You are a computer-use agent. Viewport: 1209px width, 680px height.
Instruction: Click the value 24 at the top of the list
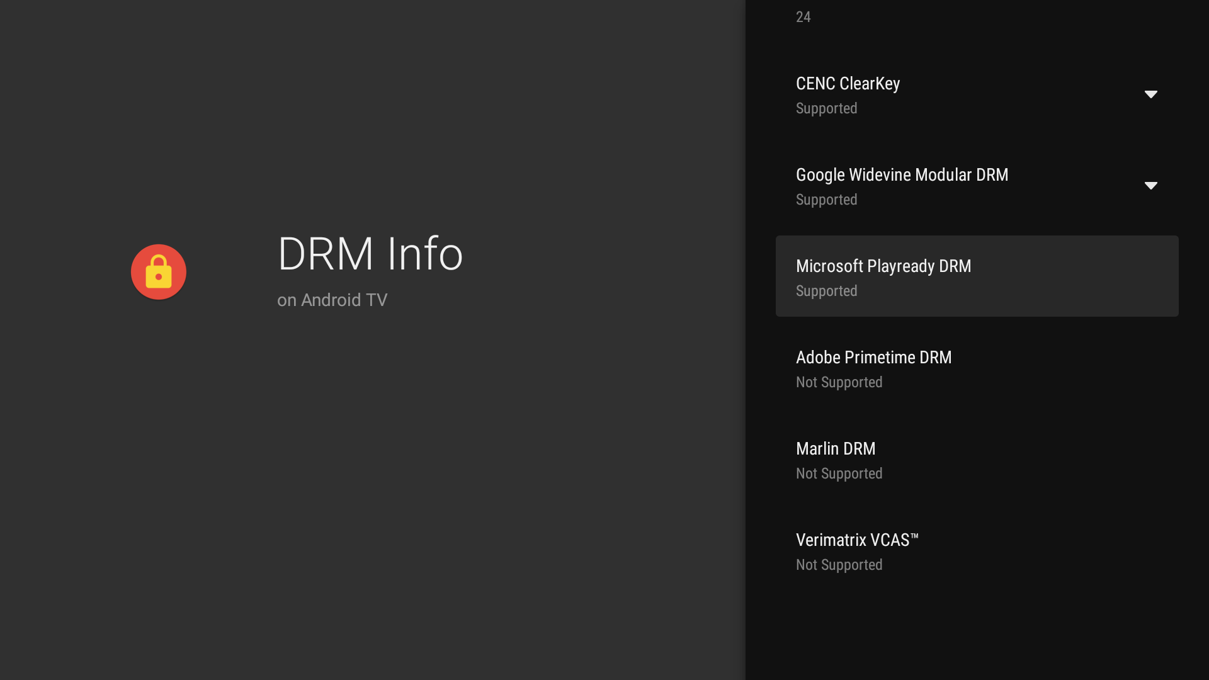click(x=803, y=17)
